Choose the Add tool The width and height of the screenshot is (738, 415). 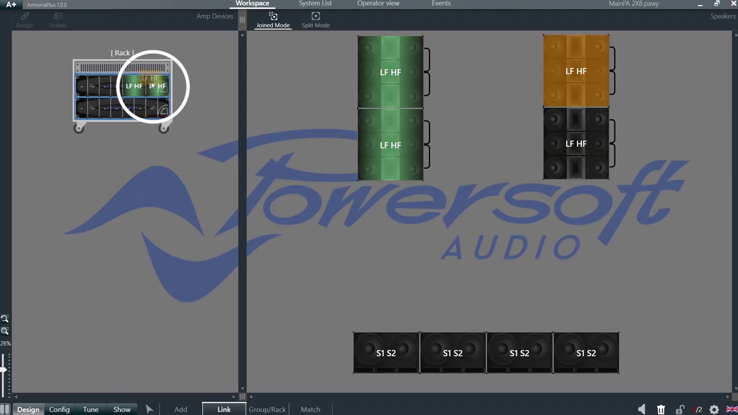(180, 409)
